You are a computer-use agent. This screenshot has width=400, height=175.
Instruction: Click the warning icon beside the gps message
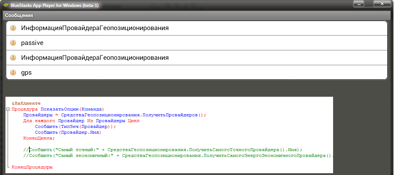[13, 72]
